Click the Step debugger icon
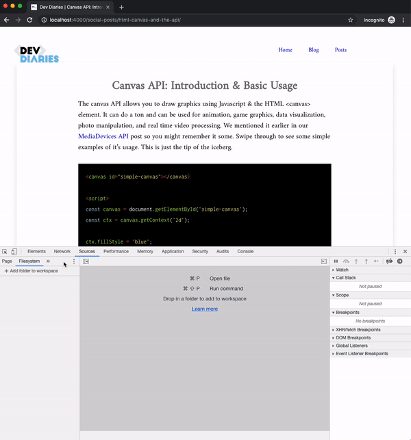Screen dimensions: 411x440 [x=376, y=261]
